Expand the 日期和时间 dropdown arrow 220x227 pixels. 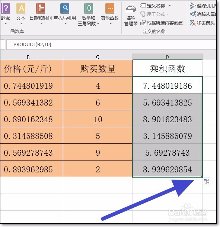(x=41, y=23)
